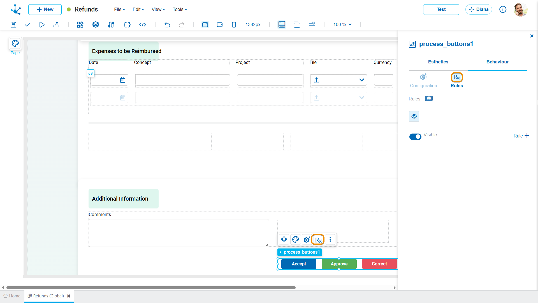Switch to desktop viewport icon
Image resolution: width=538 pixels, height=303 pixels.
[205, 25]
